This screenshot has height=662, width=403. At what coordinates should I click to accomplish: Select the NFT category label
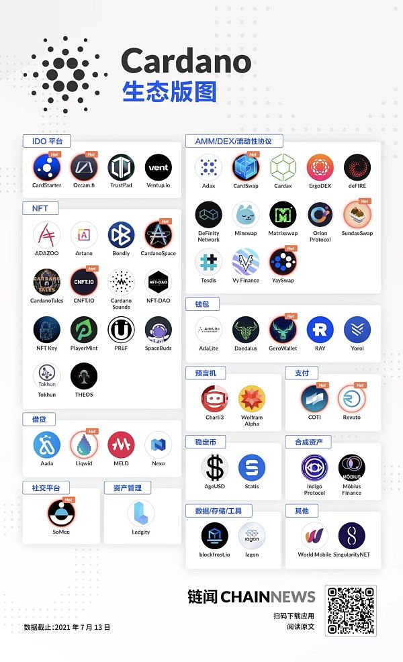pos(40,208)
